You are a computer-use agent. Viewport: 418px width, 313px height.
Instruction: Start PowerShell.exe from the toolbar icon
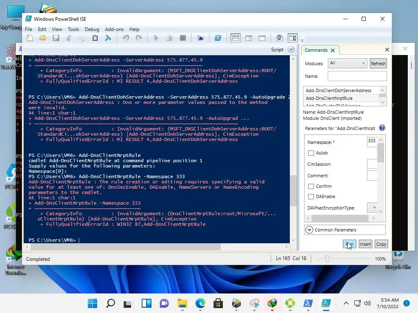point(218,38)
